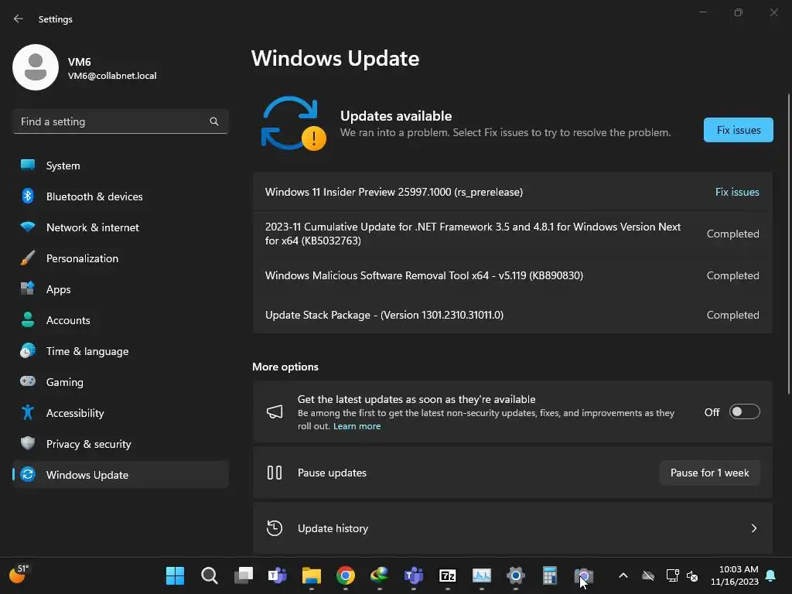Image resolution: width=792 pixels, height=594 pixels.
Task: Open Network & internet settings
Action: tap(121, 227)
